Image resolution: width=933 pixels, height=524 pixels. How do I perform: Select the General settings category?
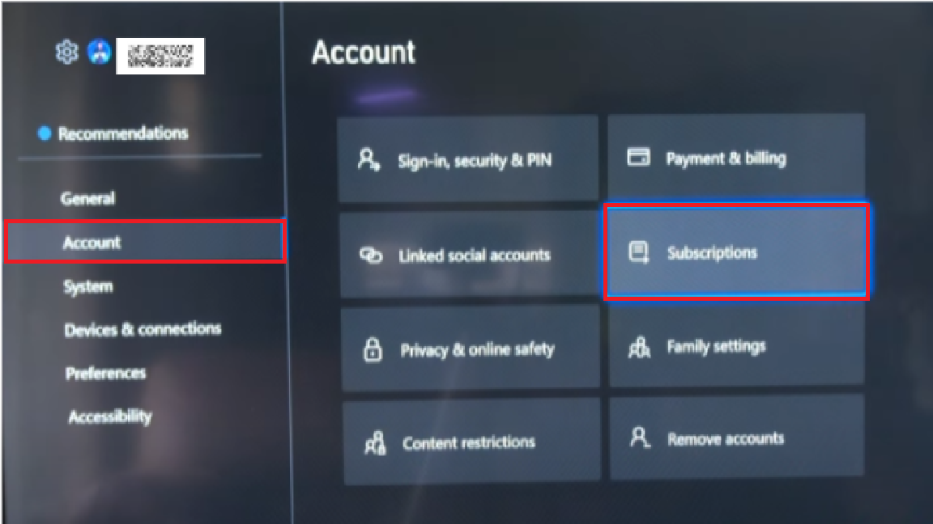pyautogui.click(x=88, y=198)
